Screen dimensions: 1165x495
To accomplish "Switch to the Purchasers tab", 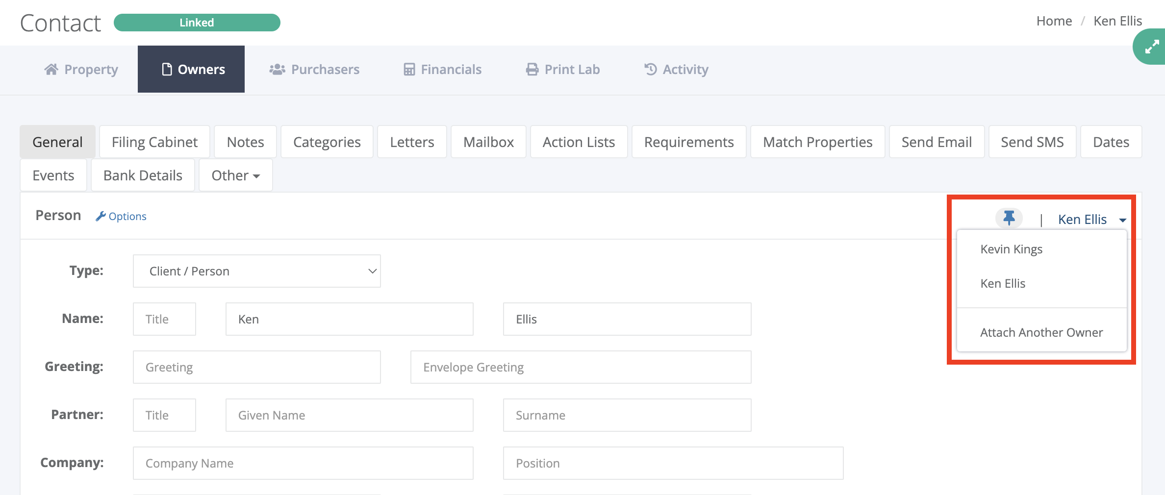I will click(314, 69).
